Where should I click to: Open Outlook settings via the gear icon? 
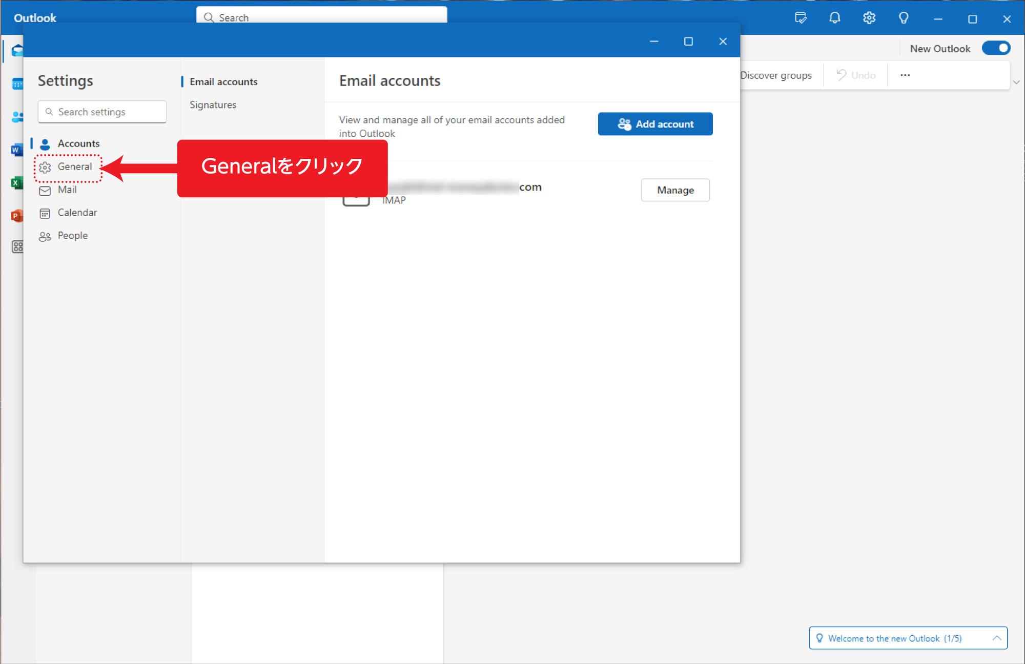point(868,18)
